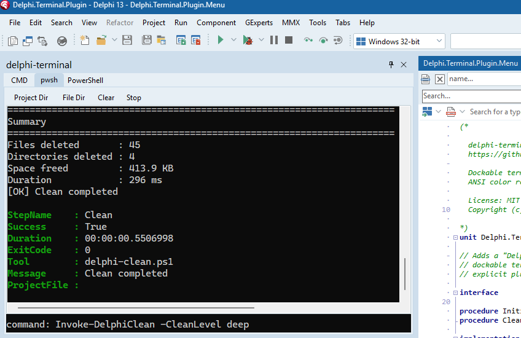Screen dimensions: 521x338
Task: Expand arrow beside blue grid icon
Action: (x=438, y=112)
